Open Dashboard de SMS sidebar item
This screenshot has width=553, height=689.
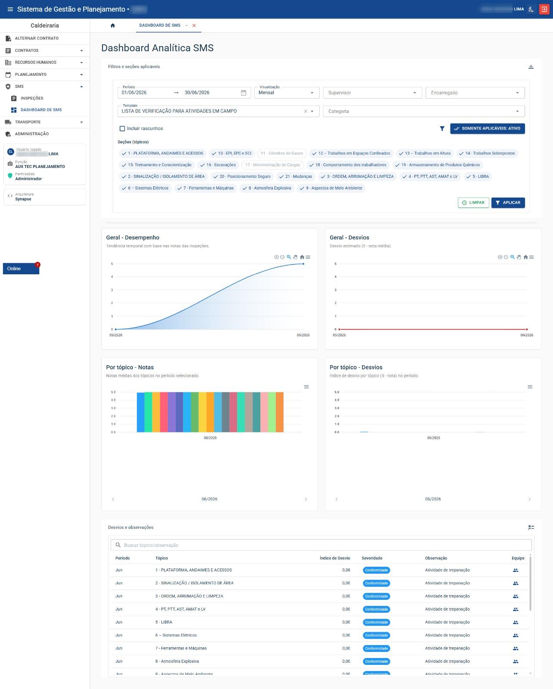[x=45, y=110]
